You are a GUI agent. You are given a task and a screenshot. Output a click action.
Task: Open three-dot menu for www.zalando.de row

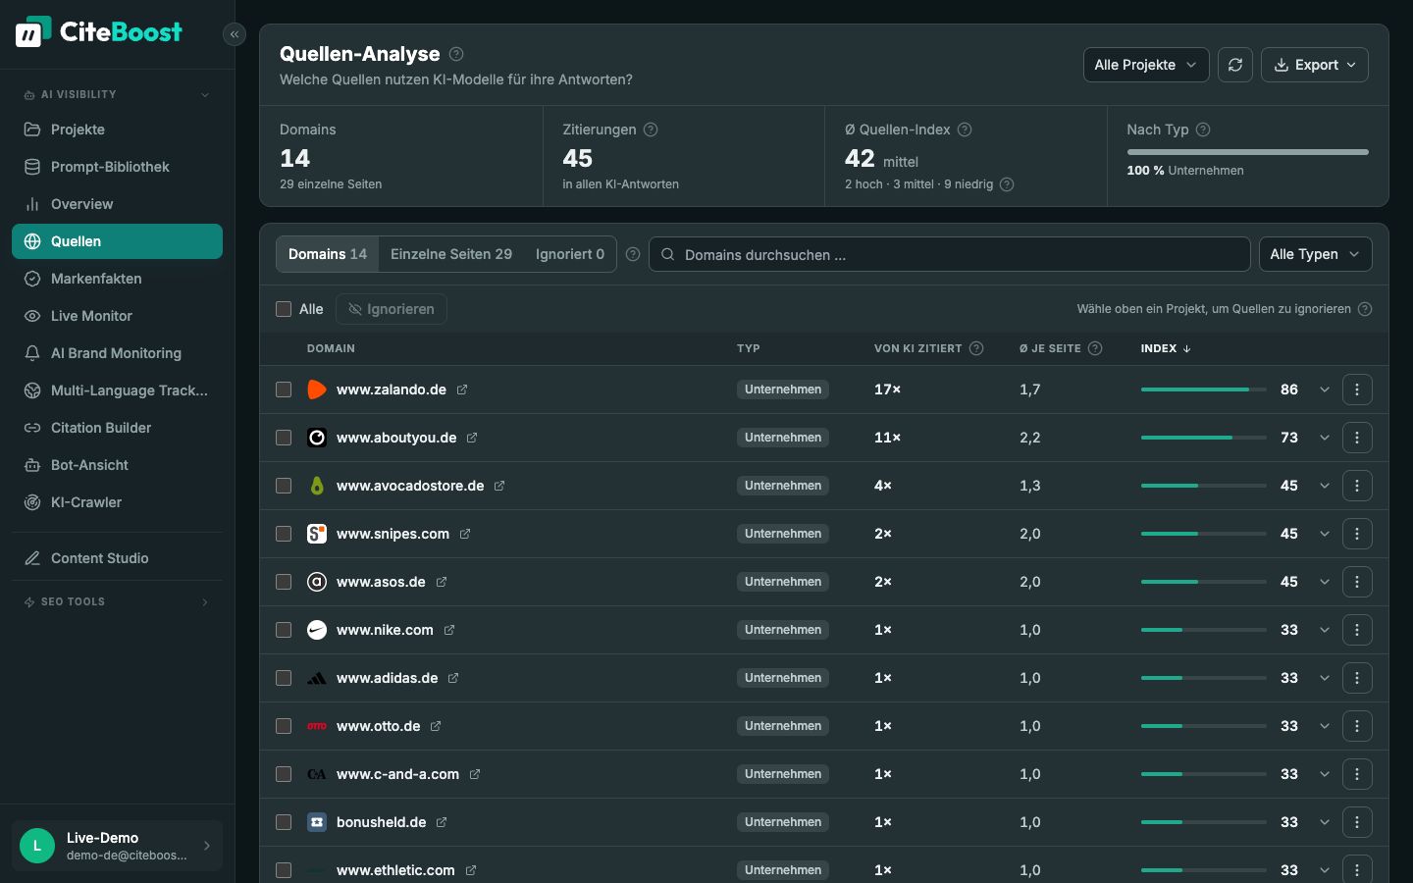coord(1357,390)
